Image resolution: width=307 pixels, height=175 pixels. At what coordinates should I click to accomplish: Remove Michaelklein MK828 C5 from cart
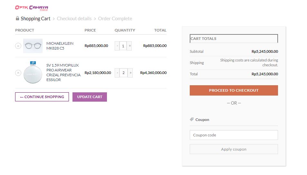coord(18,46)
